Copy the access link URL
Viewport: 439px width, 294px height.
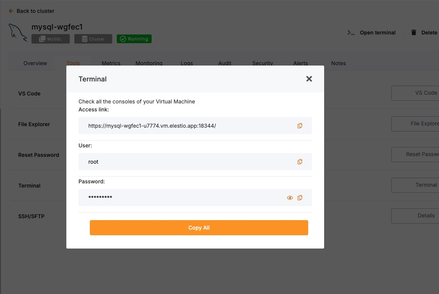tap(299, 126)
